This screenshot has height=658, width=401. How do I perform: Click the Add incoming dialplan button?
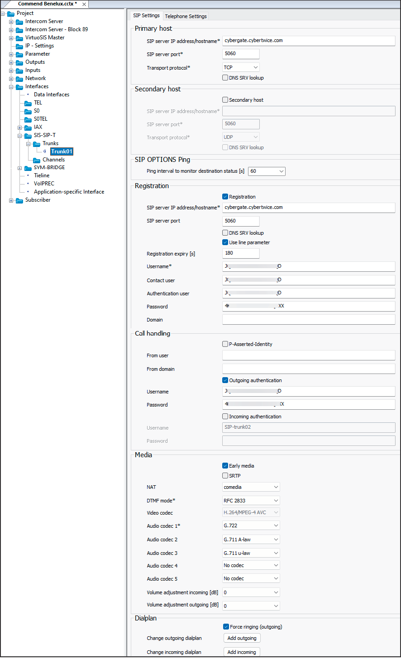coord(242,651)
